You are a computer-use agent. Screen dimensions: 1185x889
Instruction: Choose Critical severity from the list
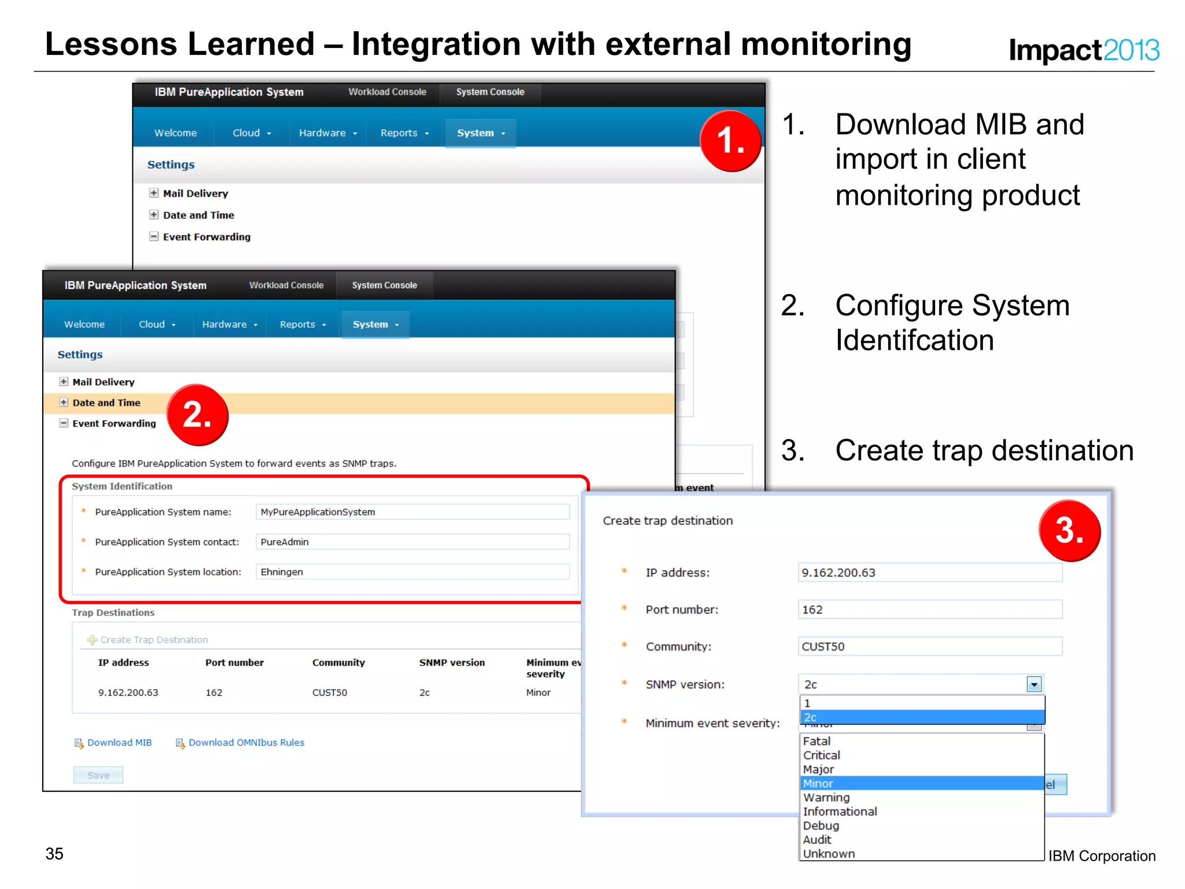tap(922, 755)
